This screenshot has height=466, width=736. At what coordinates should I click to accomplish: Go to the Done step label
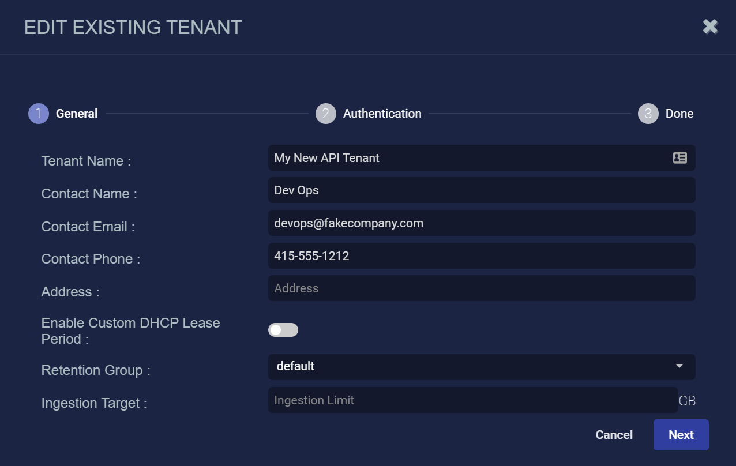(x=679, y=114)
